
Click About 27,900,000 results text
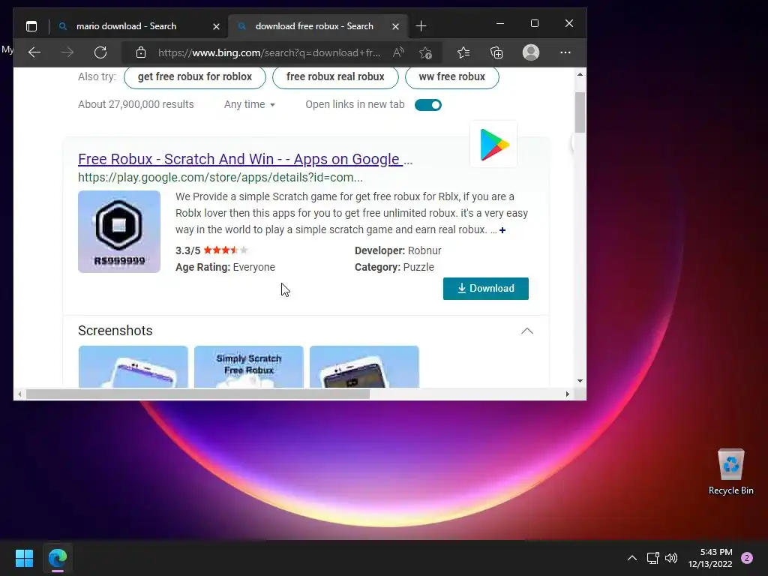point(136,104)
